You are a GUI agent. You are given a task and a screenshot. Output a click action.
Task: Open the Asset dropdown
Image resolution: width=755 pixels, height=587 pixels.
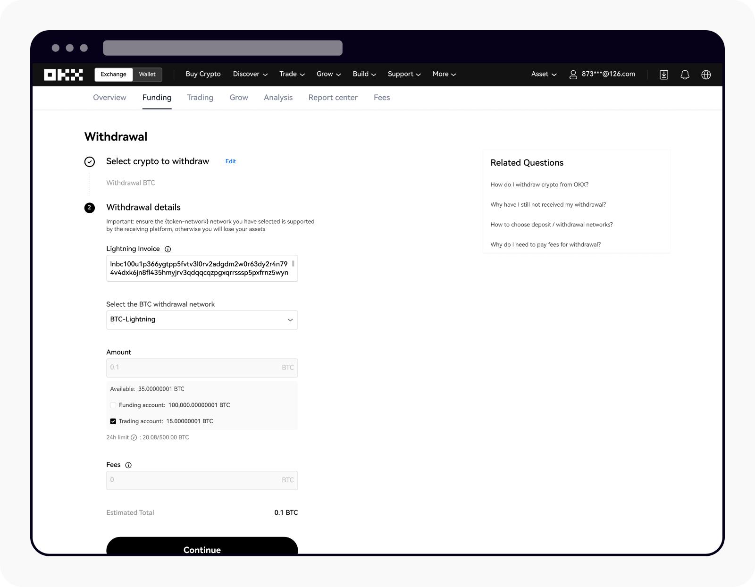pos(544,74)
